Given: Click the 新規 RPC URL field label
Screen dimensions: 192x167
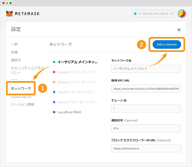Looking at the screenshot, I should coord(120,80).
